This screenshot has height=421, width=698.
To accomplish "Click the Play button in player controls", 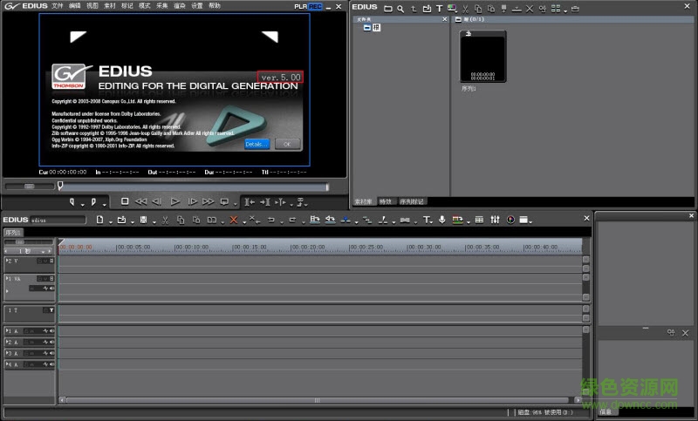I will pyautogui.click(x=174, y=200).
